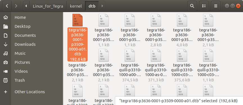Image resolution: width=243 pixels, height=105 pixels.
Task: Open Desktop folder in sidebar
Action: [22, 26]
